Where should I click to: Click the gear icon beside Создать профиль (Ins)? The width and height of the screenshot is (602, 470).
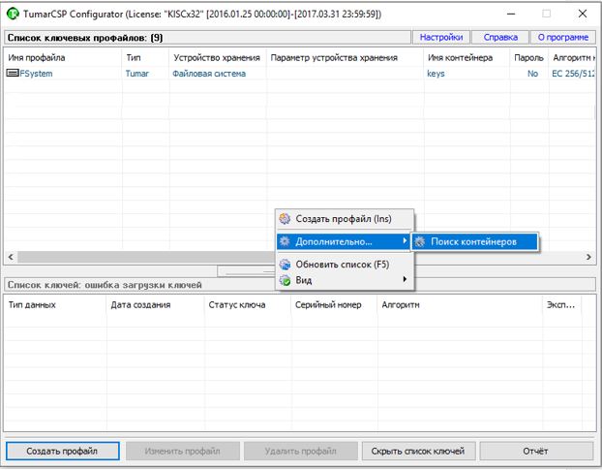tap(285, 220)
